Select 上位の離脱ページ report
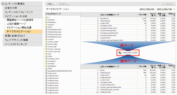The width and height of the screenshot is (177, 95). pos(16,24)
